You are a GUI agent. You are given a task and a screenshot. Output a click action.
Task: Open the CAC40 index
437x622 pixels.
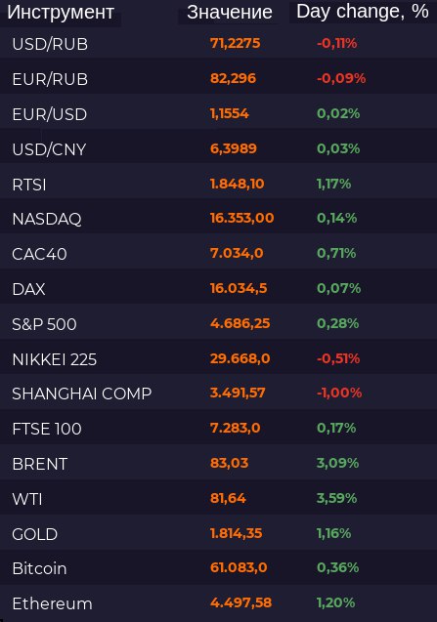coord(39,254)
